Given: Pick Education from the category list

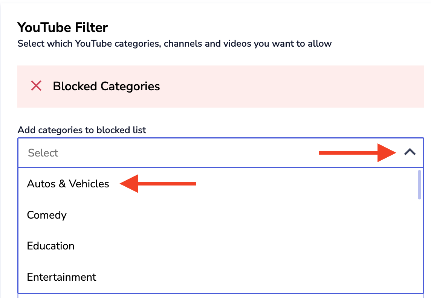Looking at the screenshot, I should click(x=51, y=246).
